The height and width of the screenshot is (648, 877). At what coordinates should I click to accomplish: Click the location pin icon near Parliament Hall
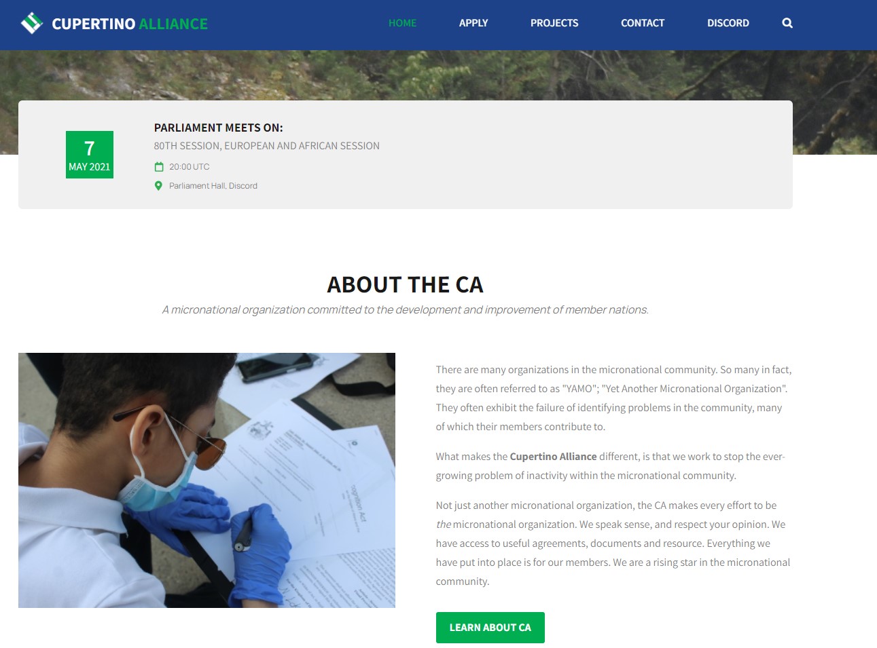158,186
